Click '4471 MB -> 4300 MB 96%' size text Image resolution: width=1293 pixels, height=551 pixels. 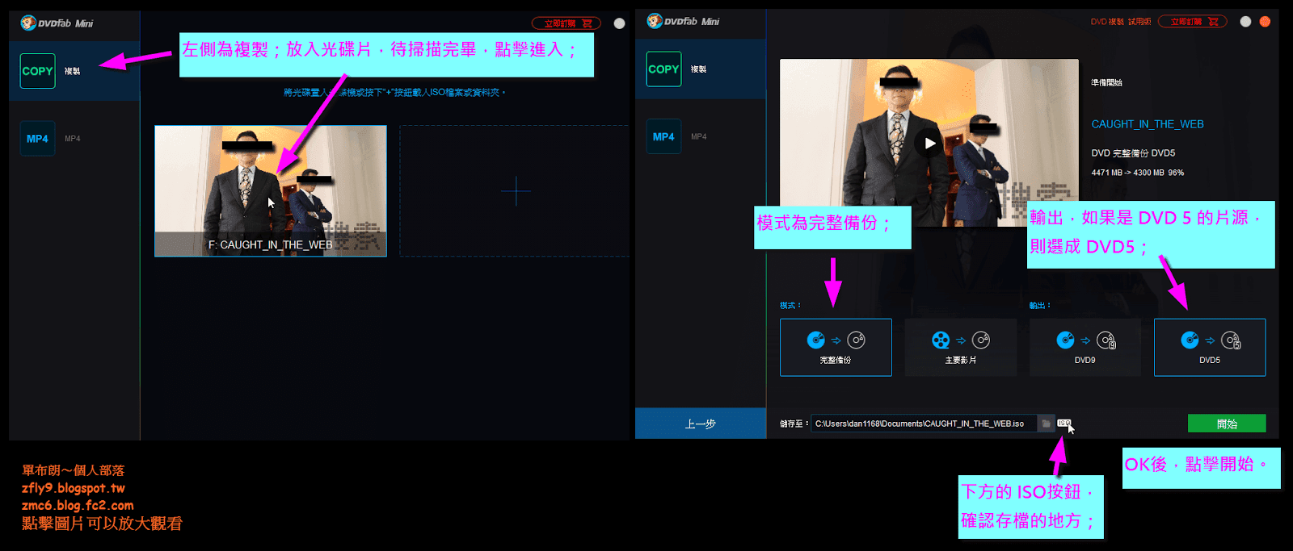(x=1137, y=173)
